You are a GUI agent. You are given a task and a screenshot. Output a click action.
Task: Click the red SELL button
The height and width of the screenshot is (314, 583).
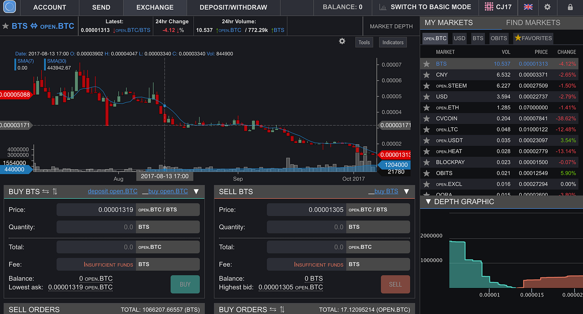pyautogui.click(x=395, y=284)
